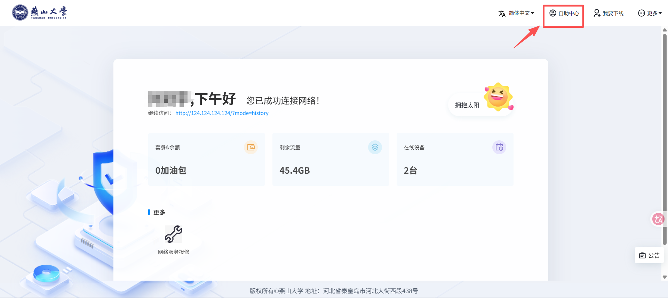Viewport: 668px width, 298px height.
Task: Click the wrench icon for network repair
Action: (174, 234)
